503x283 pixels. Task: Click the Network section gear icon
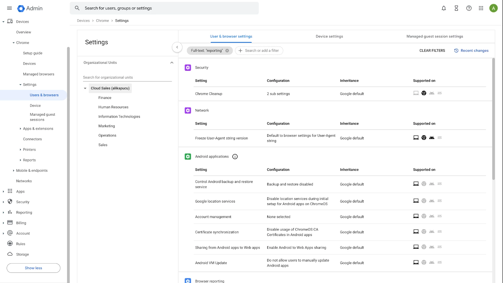188,110
